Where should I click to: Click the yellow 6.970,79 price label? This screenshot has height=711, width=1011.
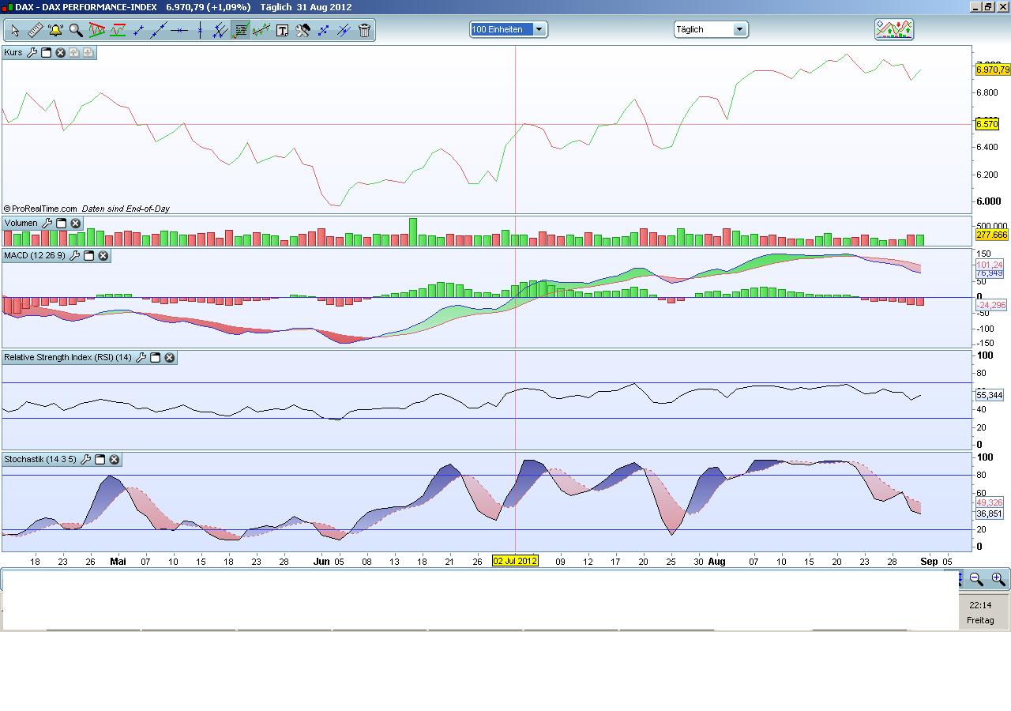(993, 70)
